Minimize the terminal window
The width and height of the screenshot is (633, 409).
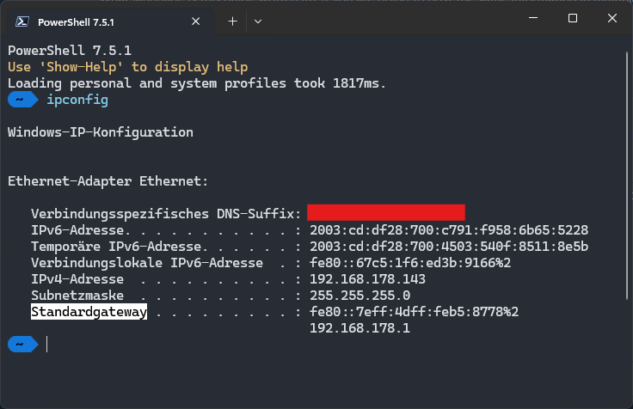pyautogui.click(x=532, y=19)
